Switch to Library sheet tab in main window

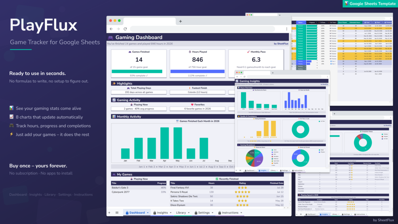click(x=181, y=213)
